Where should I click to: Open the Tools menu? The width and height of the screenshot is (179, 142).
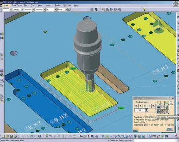click(57, 5)
